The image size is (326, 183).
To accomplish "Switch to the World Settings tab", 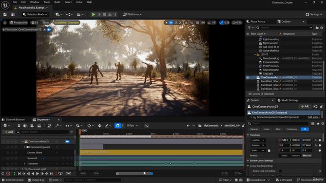I will (x=288, y=100).
